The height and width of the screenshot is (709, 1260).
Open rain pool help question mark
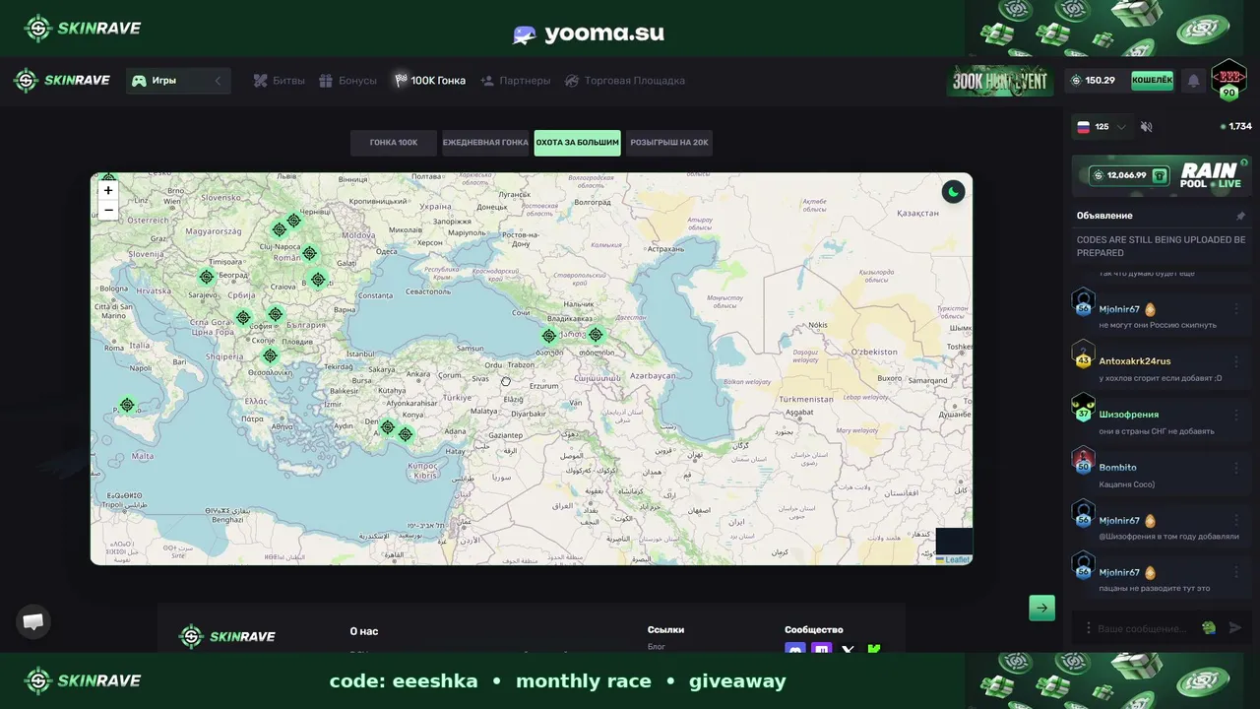[x=1244, y=162]
